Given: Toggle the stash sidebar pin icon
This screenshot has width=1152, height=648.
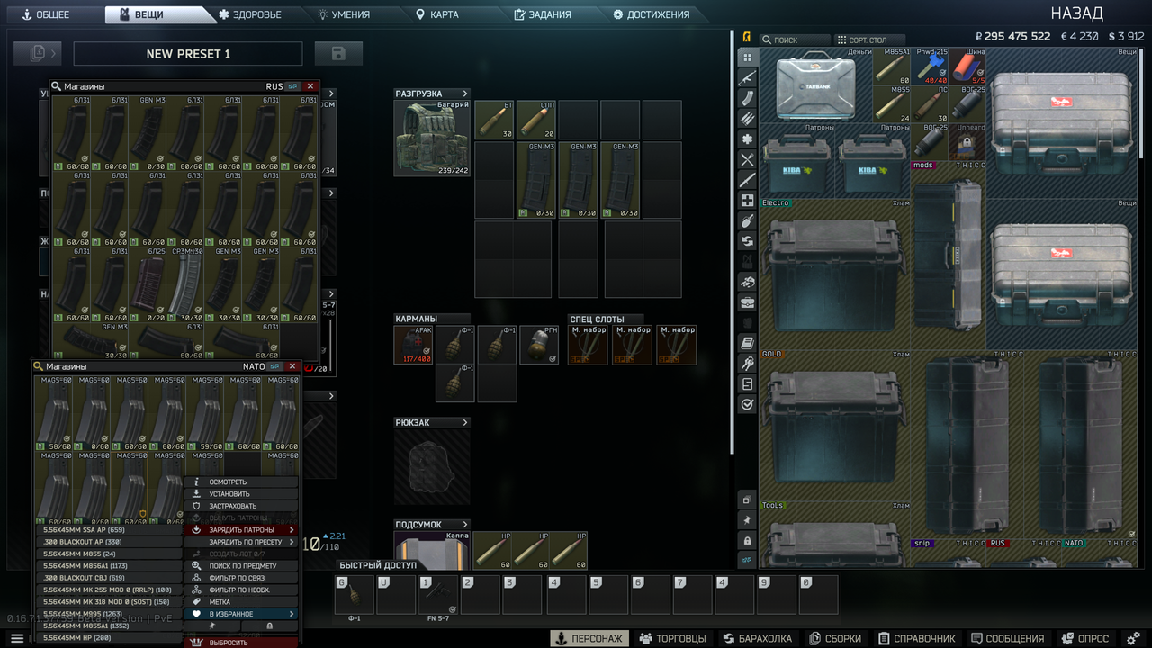Looking at the screenshot, I should pos(747,519).
